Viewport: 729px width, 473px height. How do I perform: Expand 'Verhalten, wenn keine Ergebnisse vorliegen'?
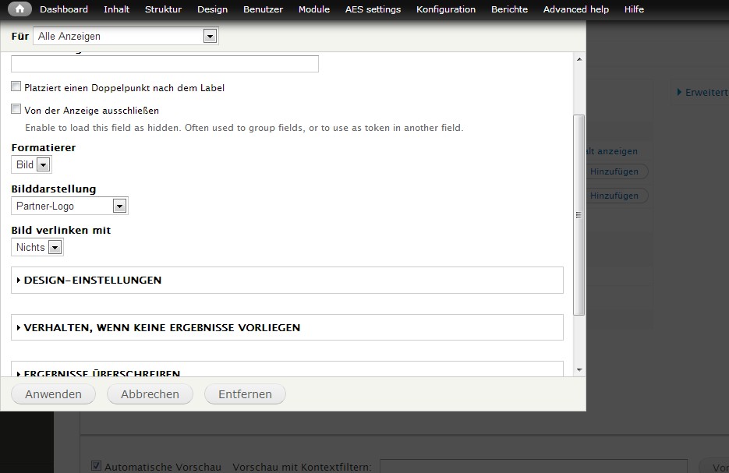[161, 328]
